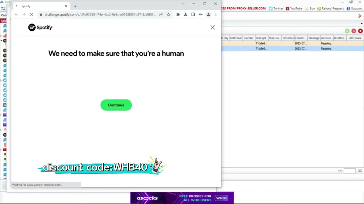The width and height of the screenshot is (364, 204).
Task: Go forward in browser history
Action: click(24, 14)
